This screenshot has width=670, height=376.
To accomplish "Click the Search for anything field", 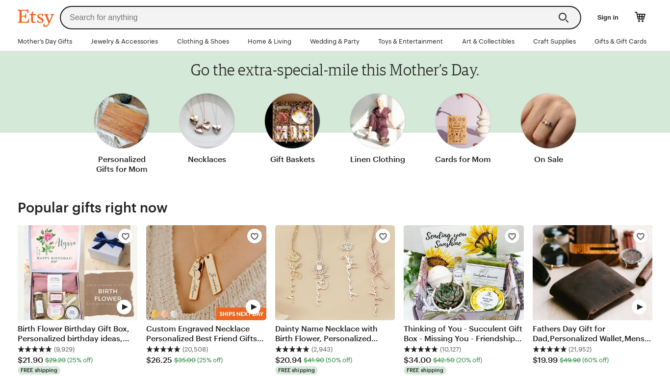I will pyautogui.click(x=309, y=18).
